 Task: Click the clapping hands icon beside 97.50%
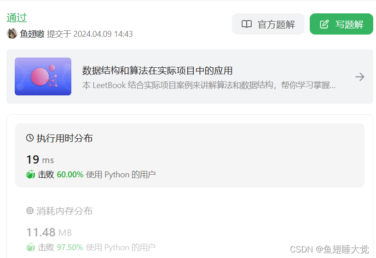30,247
